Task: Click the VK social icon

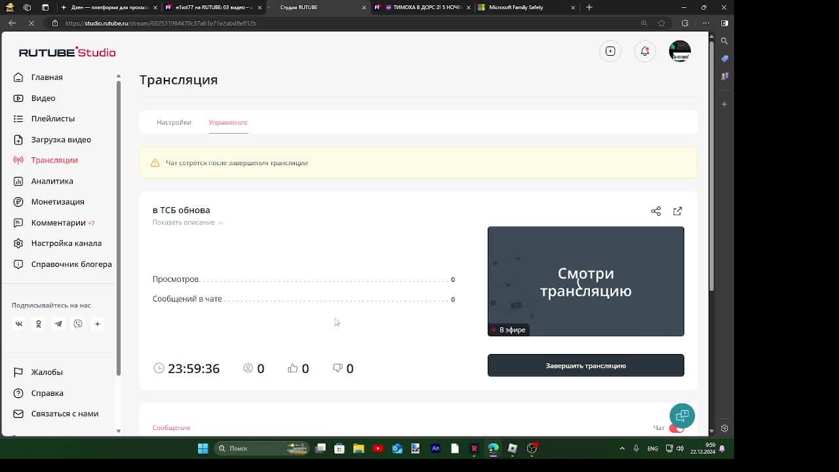Action: 19,324
